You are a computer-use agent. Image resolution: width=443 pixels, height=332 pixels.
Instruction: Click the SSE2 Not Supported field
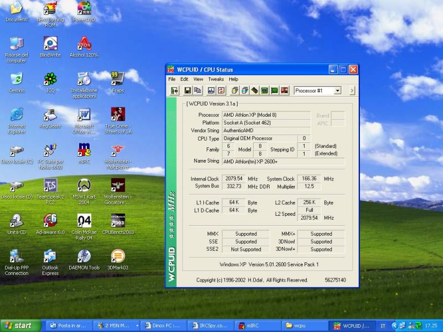tap(246, 250)
